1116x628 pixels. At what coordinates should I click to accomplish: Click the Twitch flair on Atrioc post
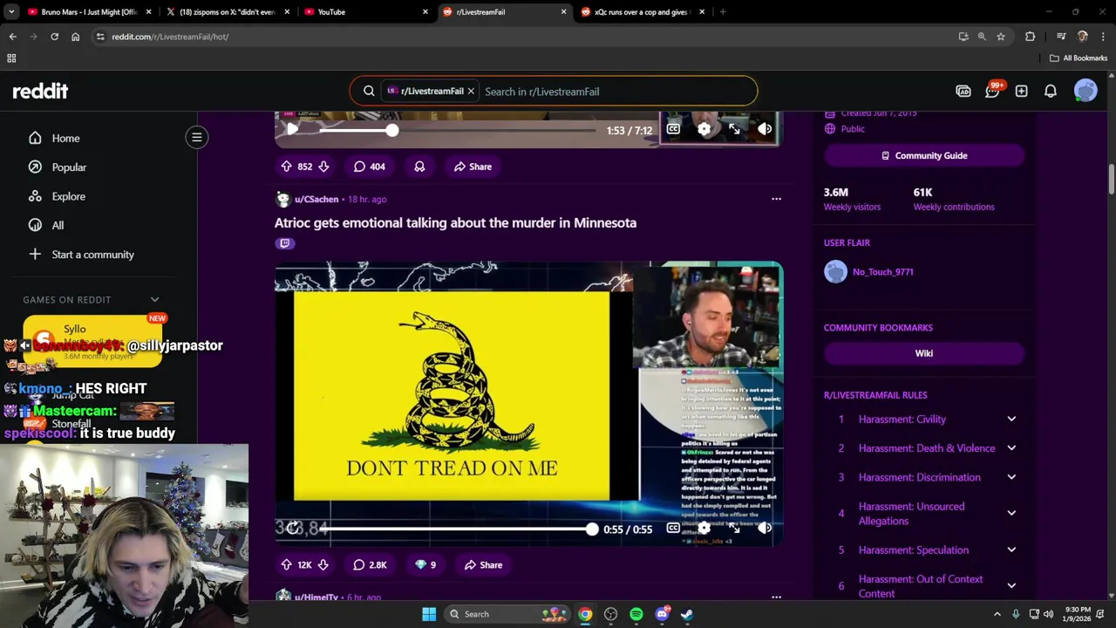coord(284,243)
